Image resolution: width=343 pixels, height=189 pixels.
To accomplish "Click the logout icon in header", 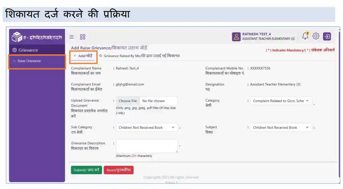I will tap(327, 36).
